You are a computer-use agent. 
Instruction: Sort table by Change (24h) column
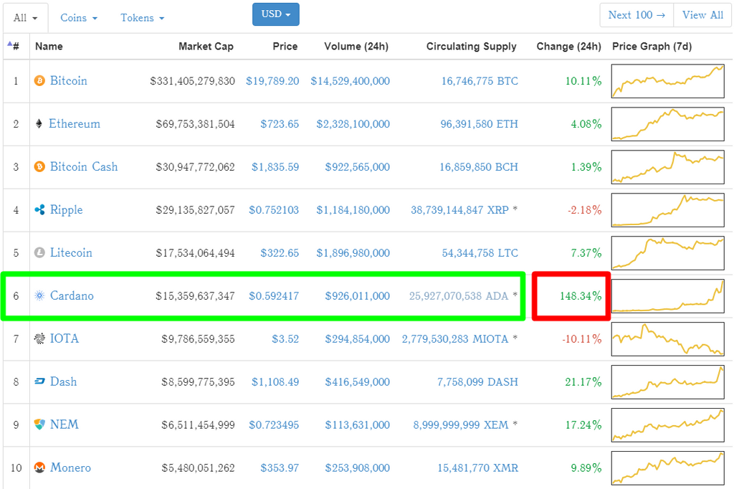point(568,47)
